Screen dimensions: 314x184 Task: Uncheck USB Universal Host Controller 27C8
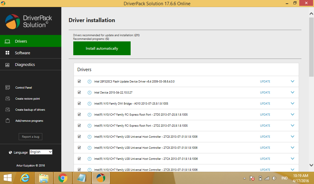[x=79, y=136]
